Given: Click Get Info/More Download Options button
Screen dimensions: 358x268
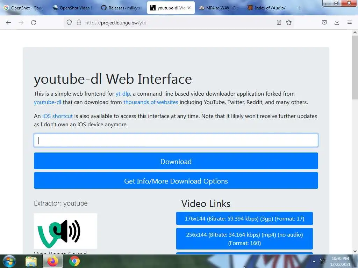Looking at the screenshot, I should tap(176, 180).
